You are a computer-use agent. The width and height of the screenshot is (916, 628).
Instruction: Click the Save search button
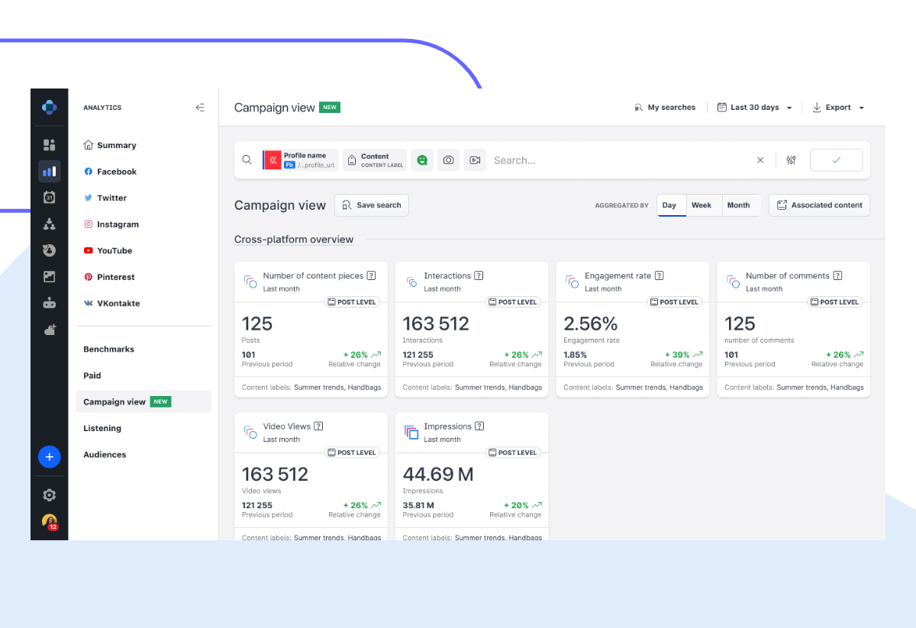(371, 205)
